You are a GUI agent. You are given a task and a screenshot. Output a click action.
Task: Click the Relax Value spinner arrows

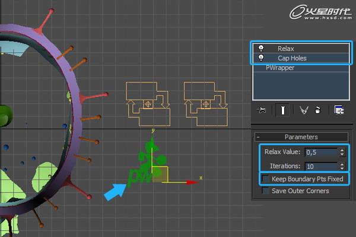[x=342, y=152]
